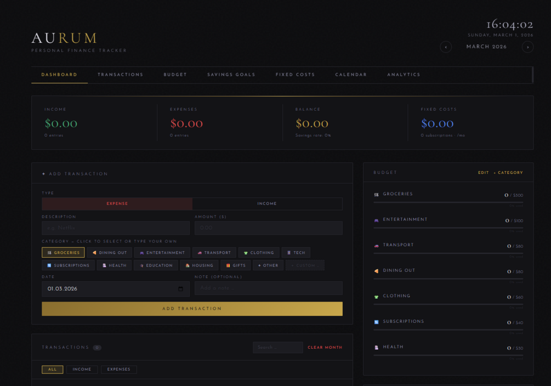Open the Transactions tab

coord(121,75)
